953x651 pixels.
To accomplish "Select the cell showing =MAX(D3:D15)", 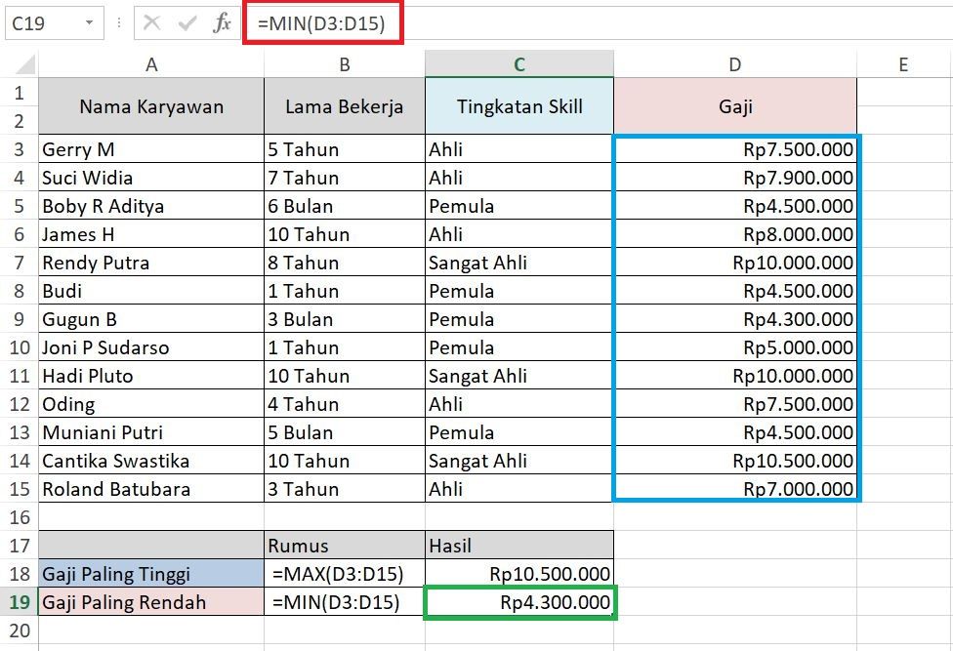I will click(x=344, y=574).
